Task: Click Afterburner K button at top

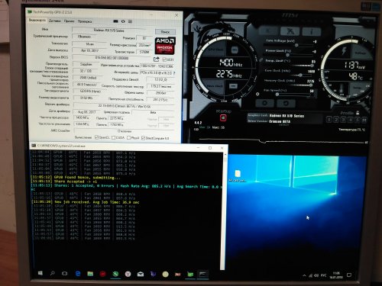Action: 268,31
